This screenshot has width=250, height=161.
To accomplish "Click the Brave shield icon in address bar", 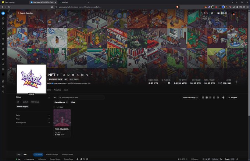I will 177,7.
